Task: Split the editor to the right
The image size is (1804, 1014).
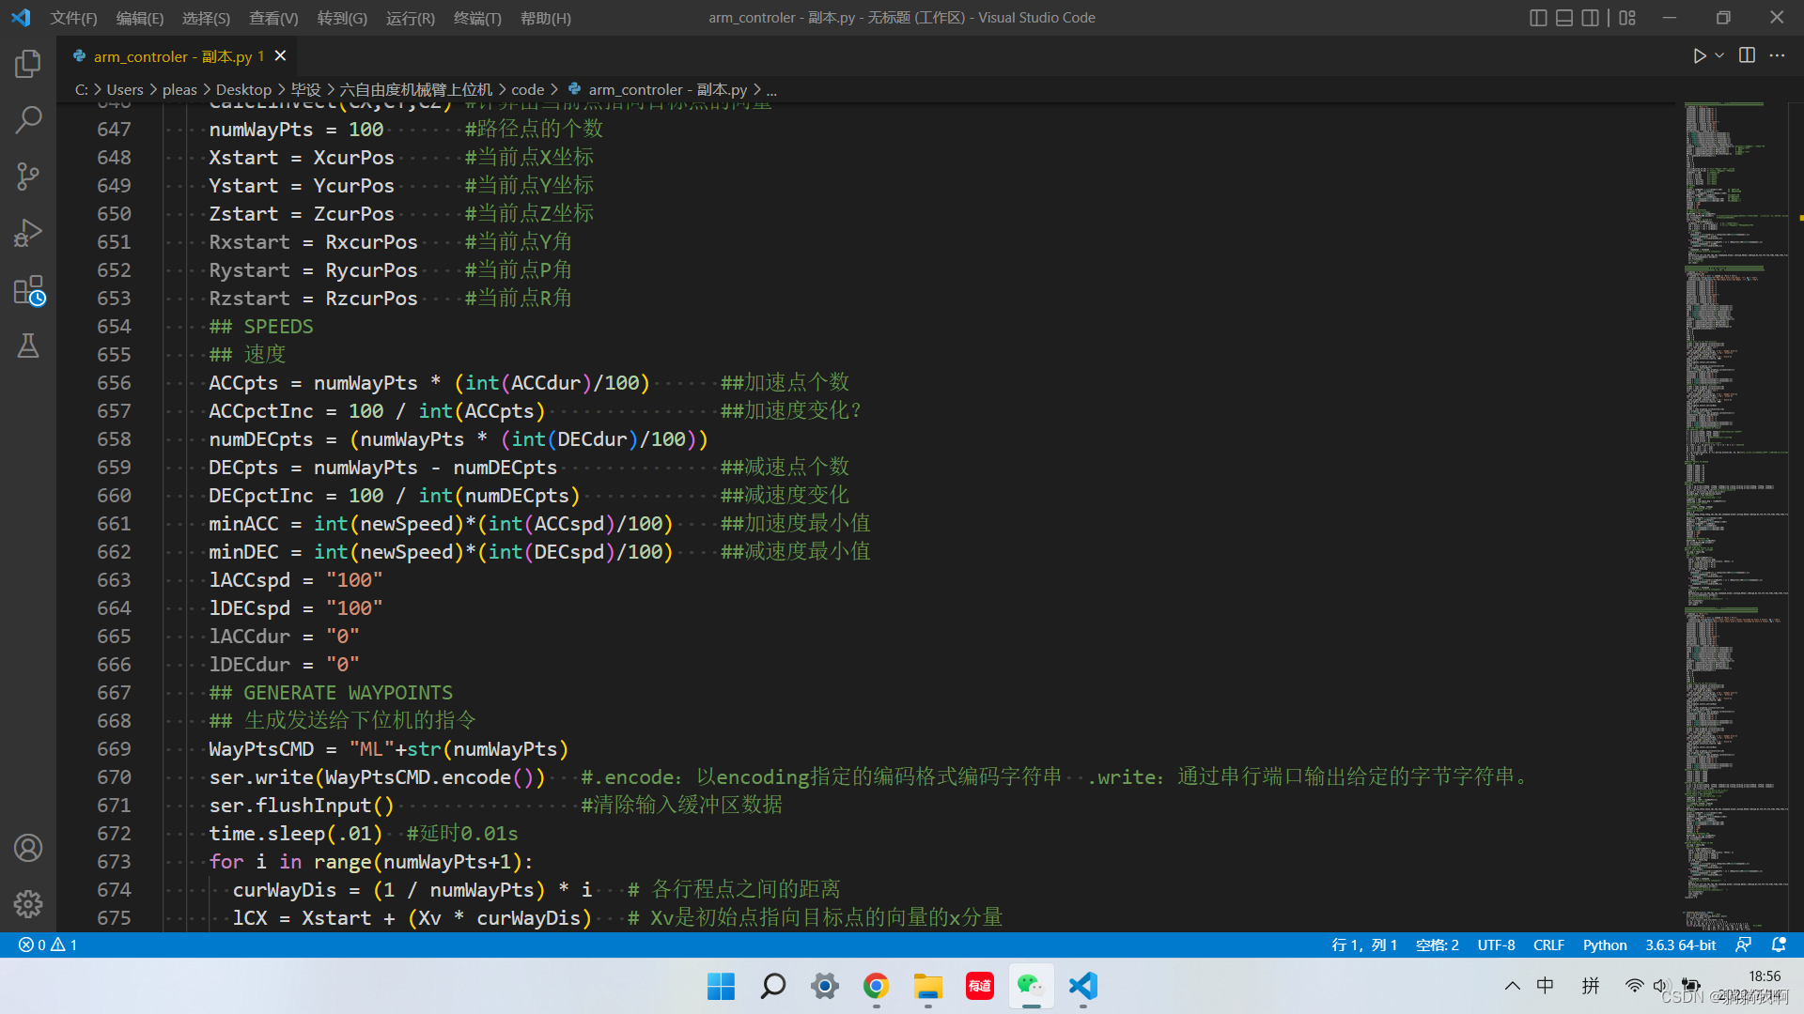Action: pos(1747,55)
